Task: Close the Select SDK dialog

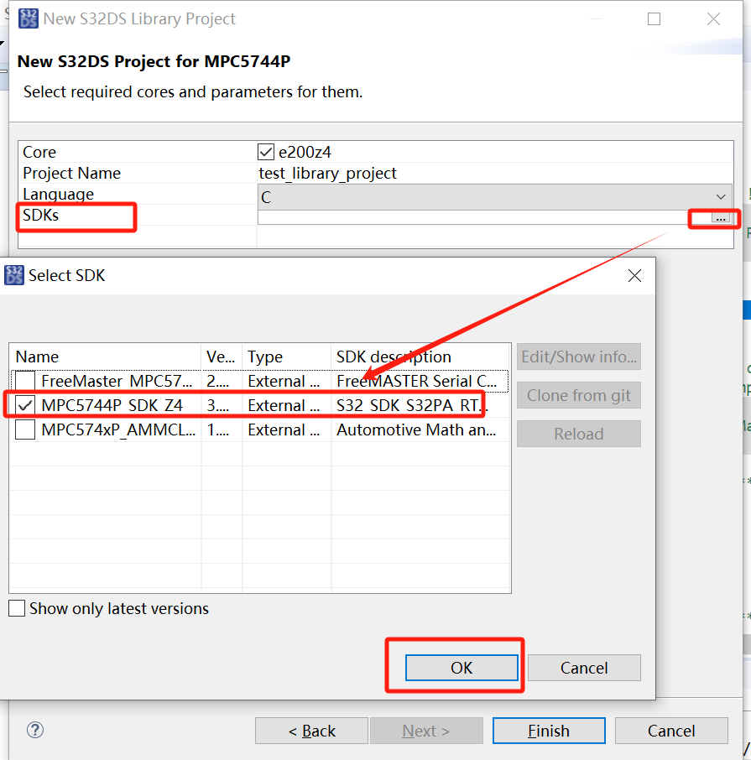Action: point(634,276)
